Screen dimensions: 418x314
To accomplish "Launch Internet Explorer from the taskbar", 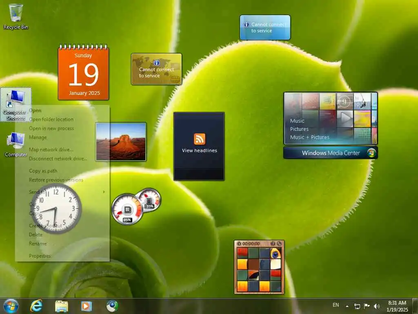I will tap(36, 306).
